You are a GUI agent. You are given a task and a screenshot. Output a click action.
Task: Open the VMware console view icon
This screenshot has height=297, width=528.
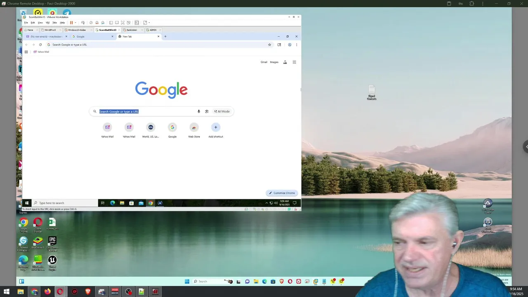pos(137,23)
